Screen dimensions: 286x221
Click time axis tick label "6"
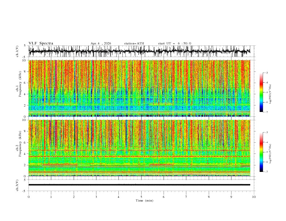pos(164,197)
